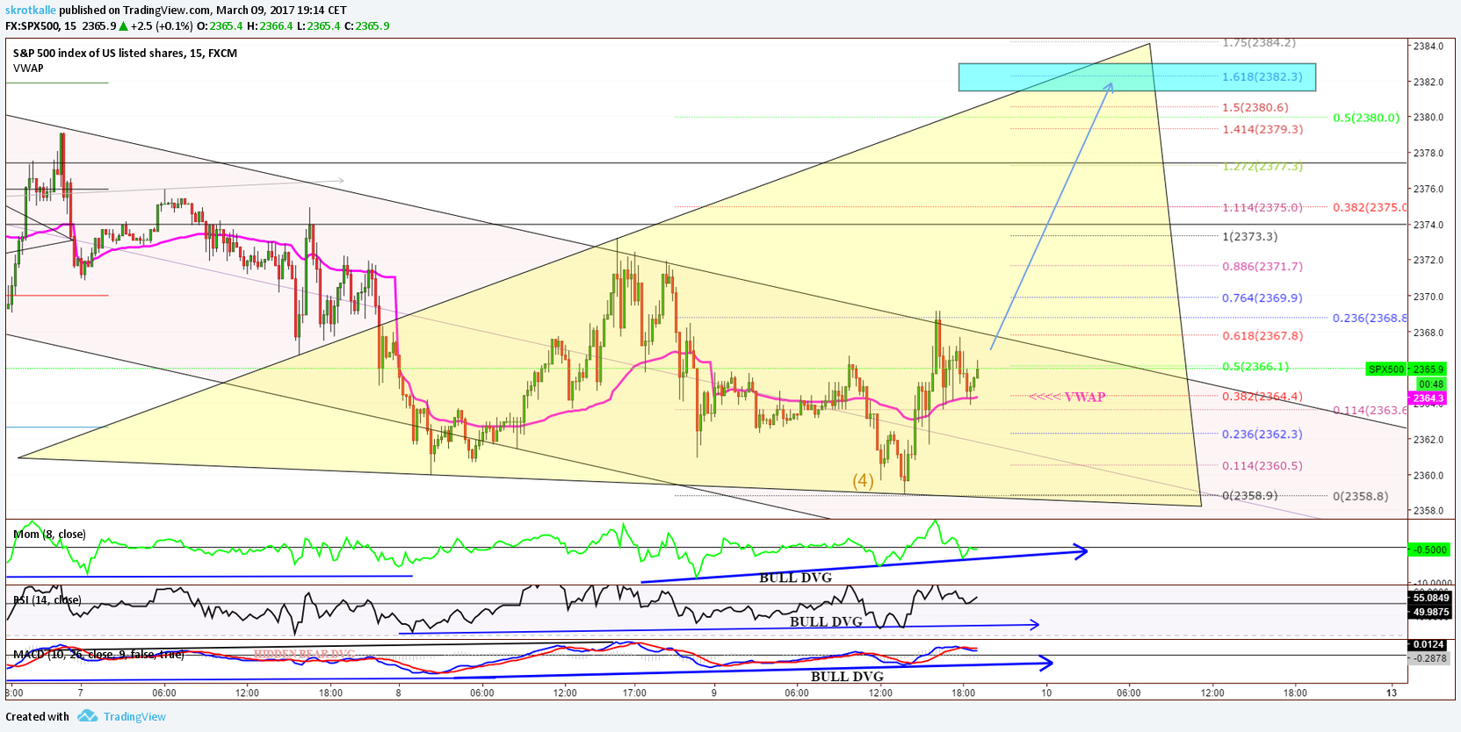Click the 00:48 bar countdown label

[x=1431, y=384]
